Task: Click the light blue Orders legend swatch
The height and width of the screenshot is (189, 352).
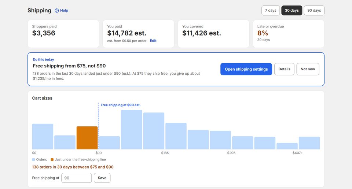Action: coord(33,160)
